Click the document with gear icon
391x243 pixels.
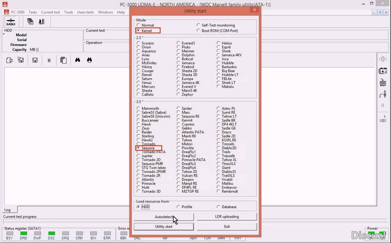(x=9, y=60)
